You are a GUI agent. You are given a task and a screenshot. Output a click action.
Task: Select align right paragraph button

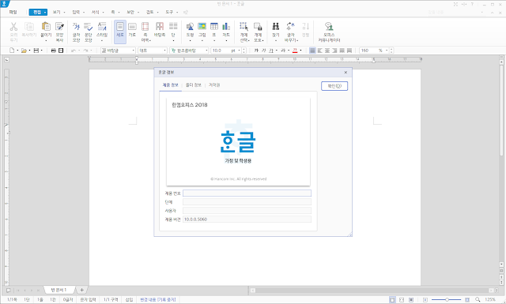(334, 51)
